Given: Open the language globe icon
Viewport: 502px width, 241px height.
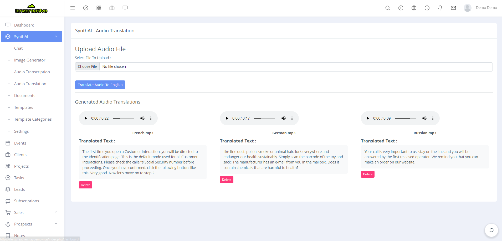Looking at the screenshot, I should click(x=414, y=8).
